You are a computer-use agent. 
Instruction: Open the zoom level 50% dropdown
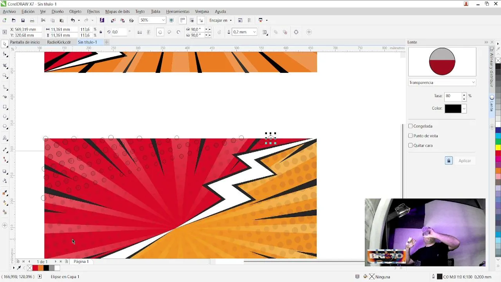[x=163, y=20]
